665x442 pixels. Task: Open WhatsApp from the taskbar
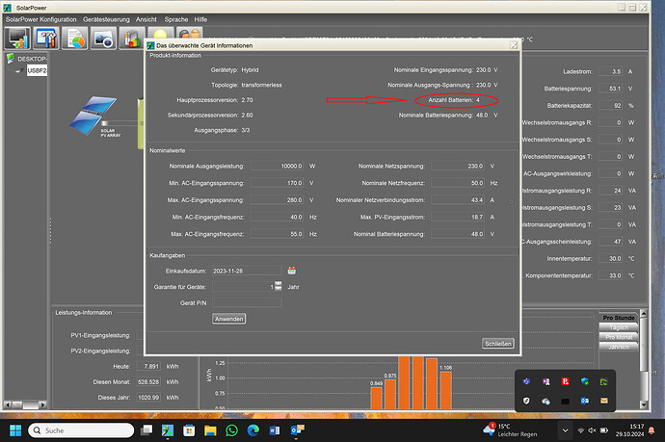point(231,430)
